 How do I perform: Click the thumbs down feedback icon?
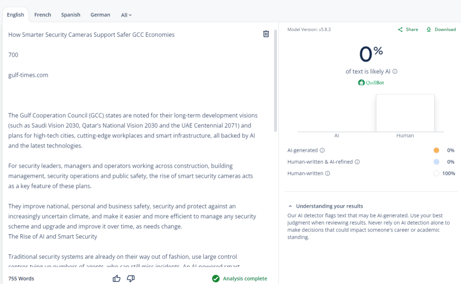(131, 279)
